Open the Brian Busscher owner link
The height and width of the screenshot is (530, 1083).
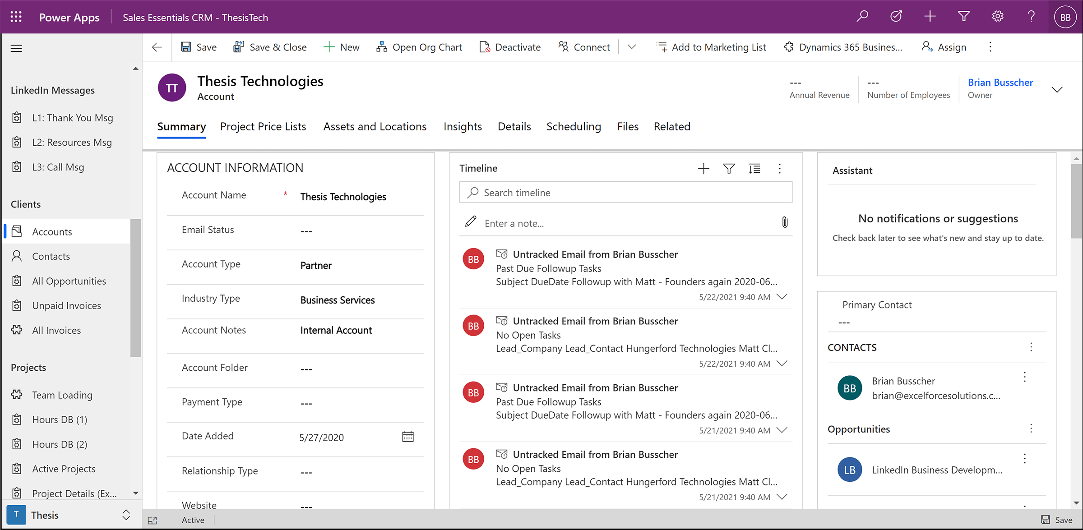tap(1000, 83)
